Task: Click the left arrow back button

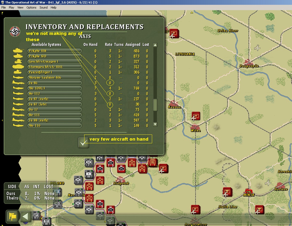Action: [25, 216]
